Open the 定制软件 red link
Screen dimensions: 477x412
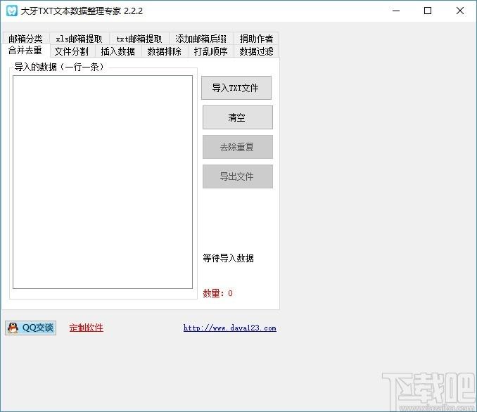[x=86, y=328]
